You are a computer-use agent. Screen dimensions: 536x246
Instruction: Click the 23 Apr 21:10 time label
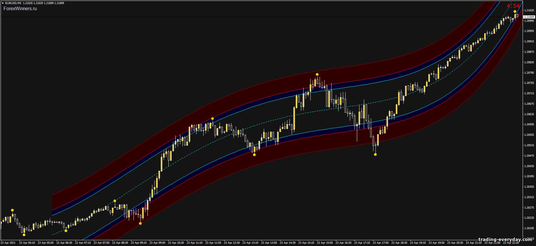pyautogui.click(x=473, y=243)
